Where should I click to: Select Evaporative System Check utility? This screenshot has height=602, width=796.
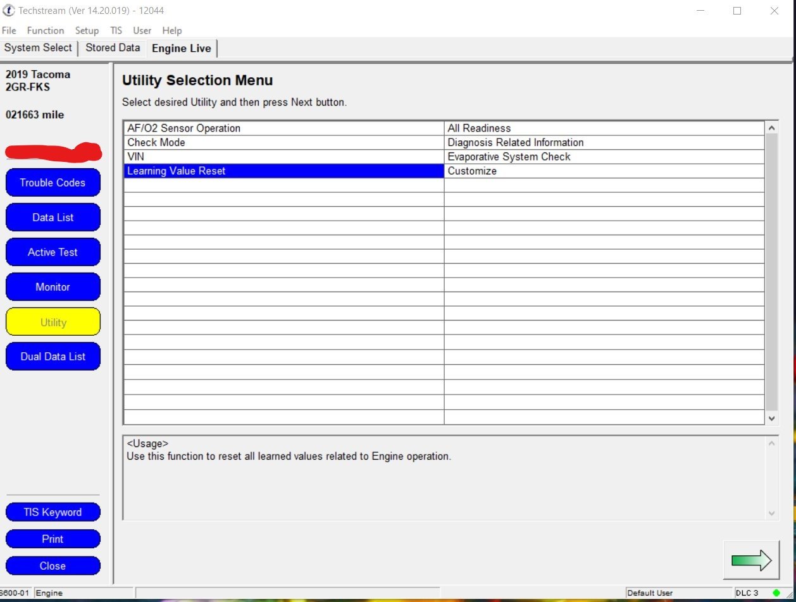pyautogui.click(x=604, y=157)
